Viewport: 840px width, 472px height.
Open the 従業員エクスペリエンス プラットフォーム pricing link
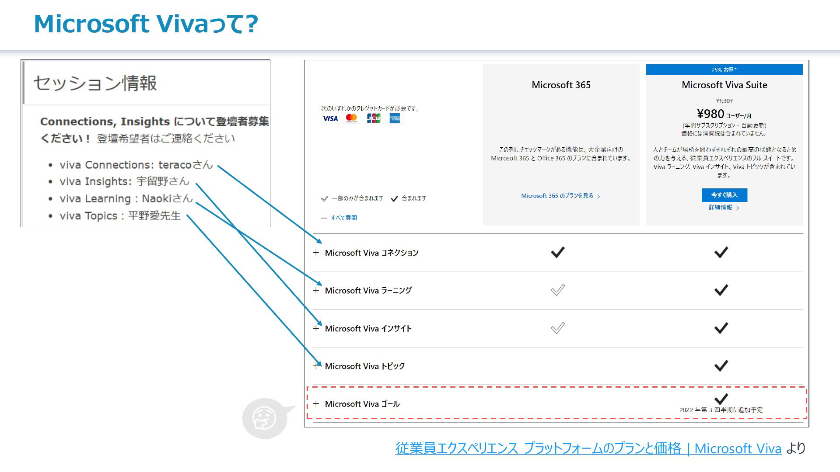[588, 448]
